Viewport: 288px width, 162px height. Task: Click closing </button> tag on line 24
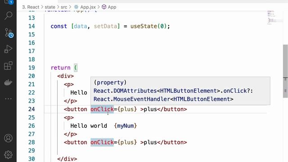coord(172,109)
